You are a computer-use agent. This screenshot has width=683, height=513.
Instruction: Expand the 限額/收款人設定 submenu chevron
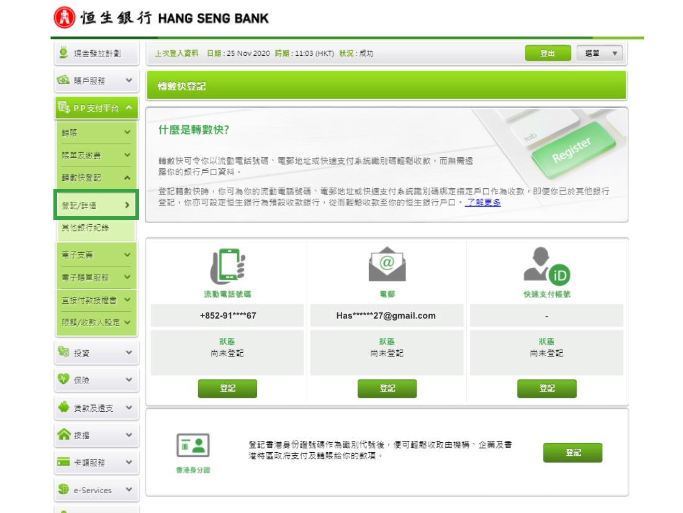coord(127,322)
